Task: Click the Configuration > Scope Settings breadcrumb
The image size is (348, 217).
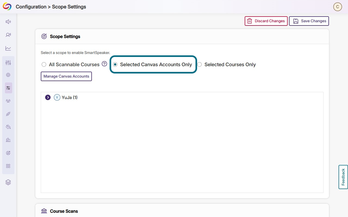Action: click(51, 7)
